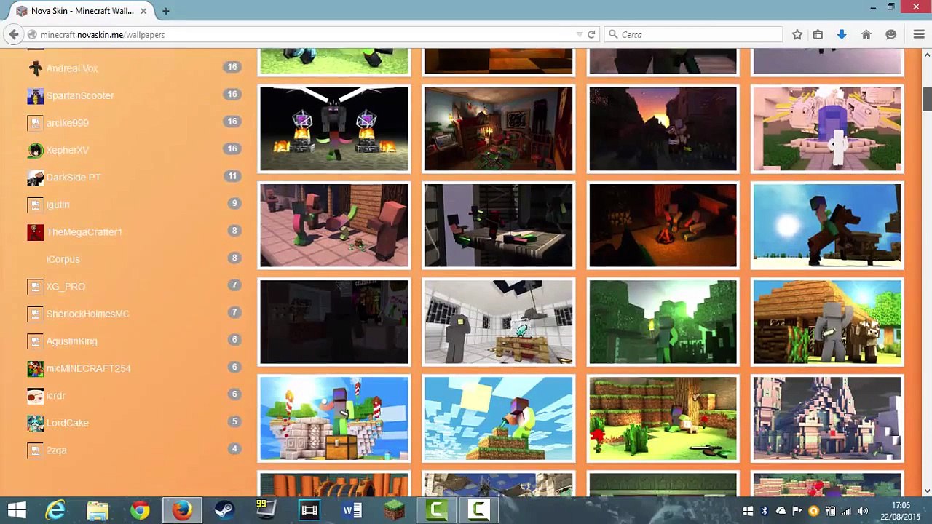This screenshot has width=932, height=524.
Task: Open Microsoft Word from the taskbar
Action: (352, 510)
